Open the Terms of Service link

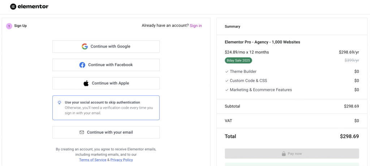[x=93, y=160]
